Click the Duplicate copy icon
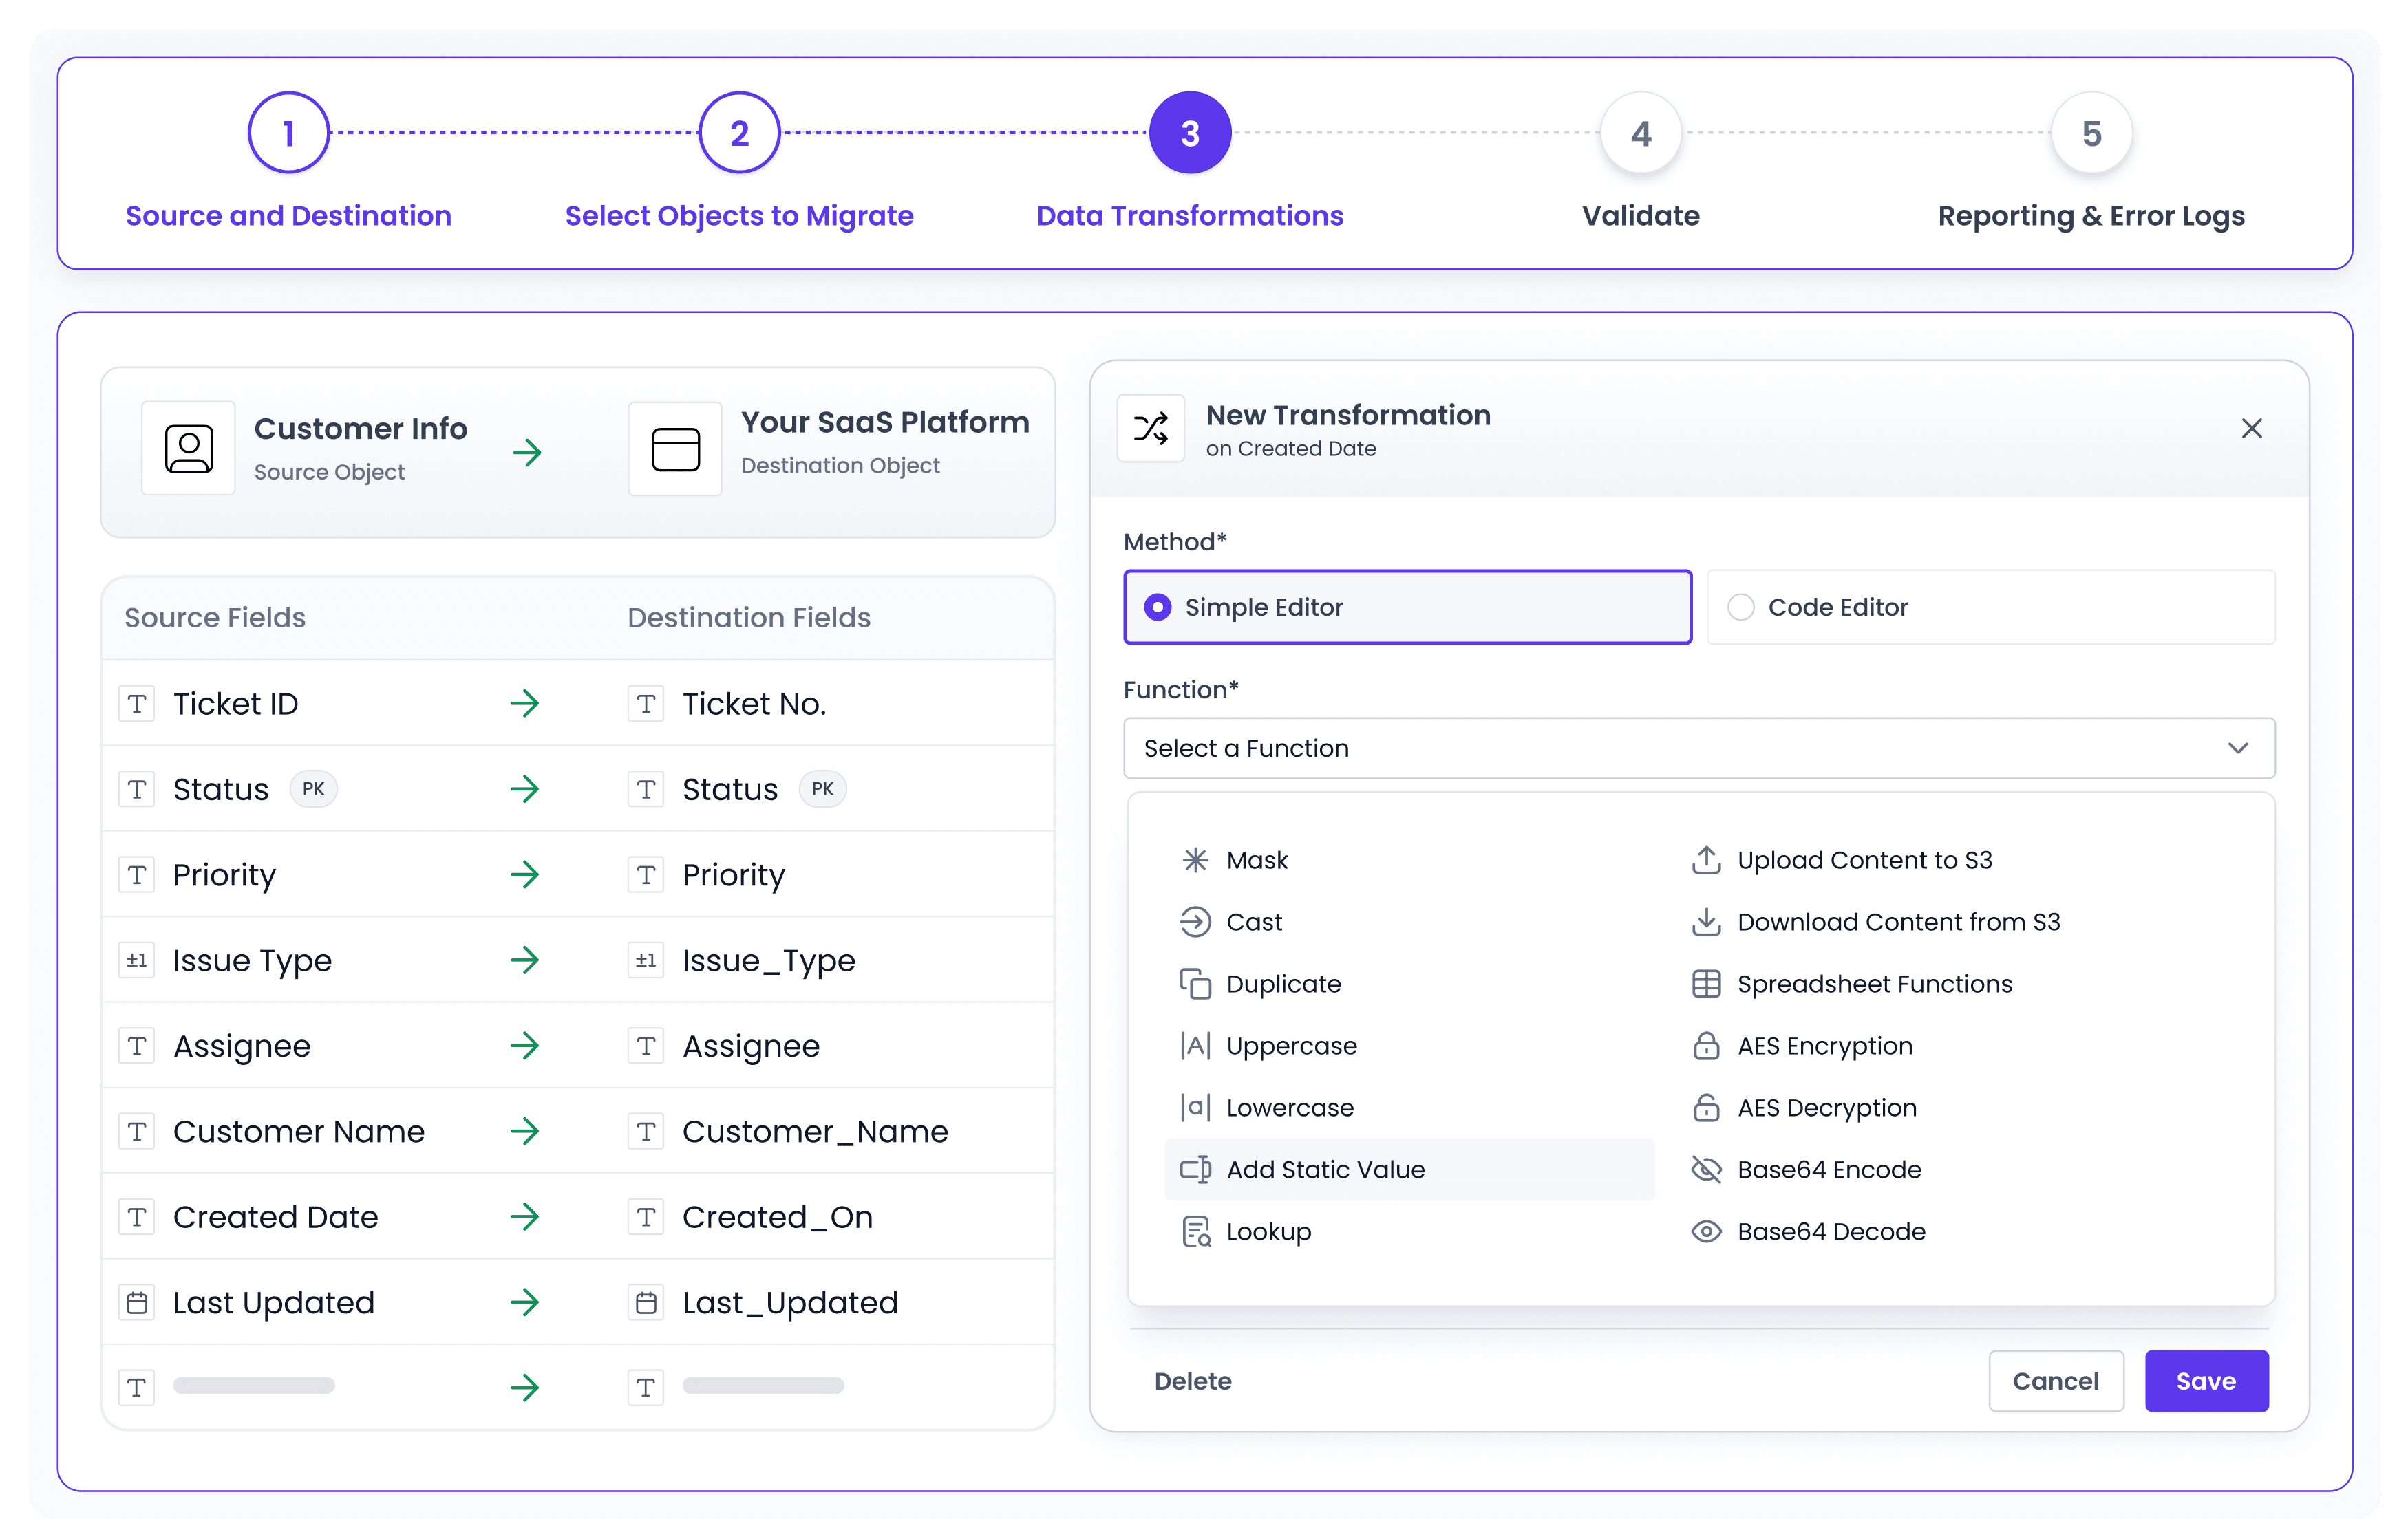2408x1519 pixels. pyautogui.click(x=1195, y=984)
